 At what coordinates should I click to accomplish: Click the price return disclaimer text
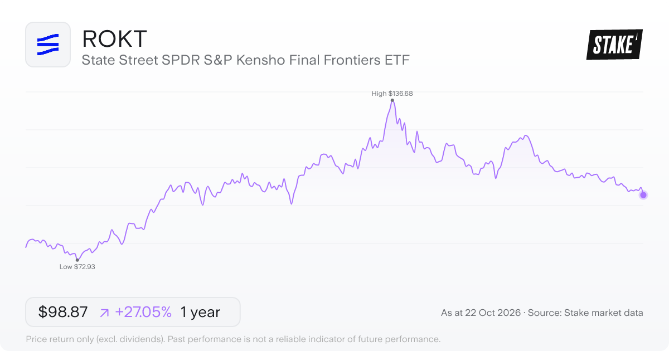point(233,339)
